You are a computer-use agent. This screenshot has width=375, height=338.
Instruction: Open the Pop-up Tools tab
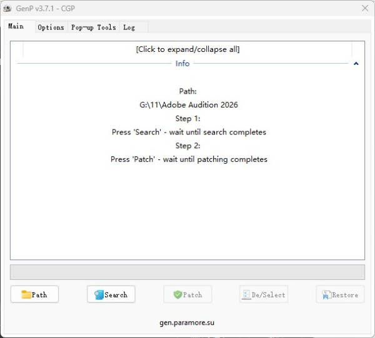click(x=94, y=27)
